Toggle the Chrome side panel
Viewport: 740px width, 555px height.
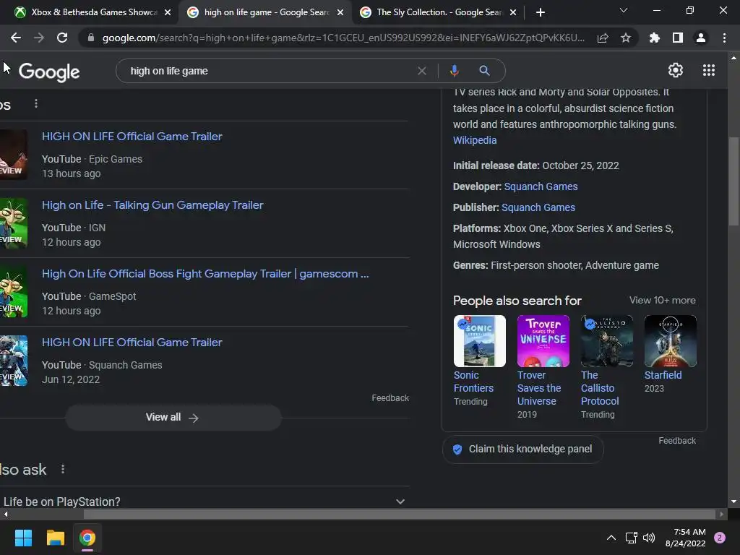(x=678, y=38)
